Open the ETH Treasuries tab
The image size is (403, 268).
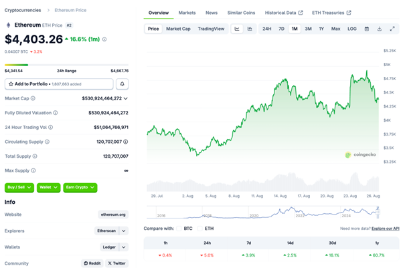point(331,13)
